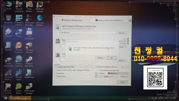Open the Calculator desktop icon
The image size is (179, 101).
(9, 46)
